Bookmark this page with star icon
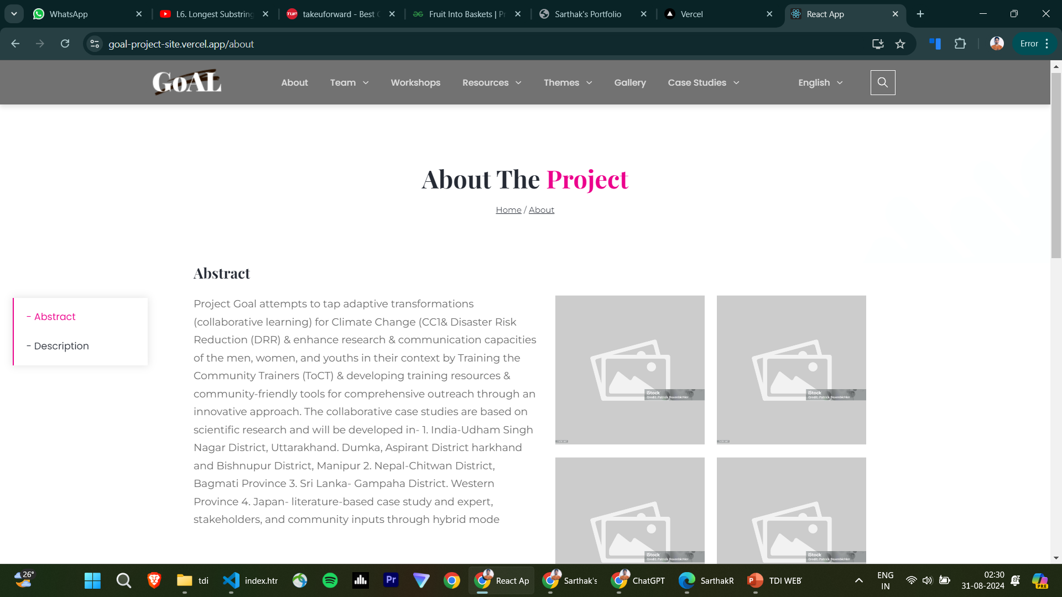Screen dimensions: 1062x597 tap(900, 44)
